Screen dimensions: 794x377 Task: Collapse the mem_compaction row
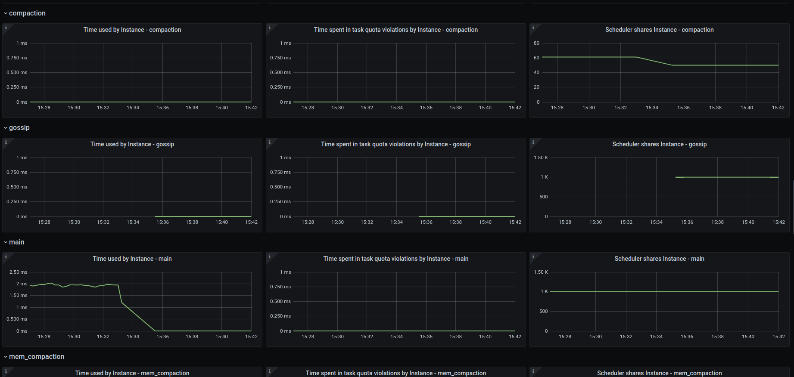pyautogui.click(x=34, y=357)
